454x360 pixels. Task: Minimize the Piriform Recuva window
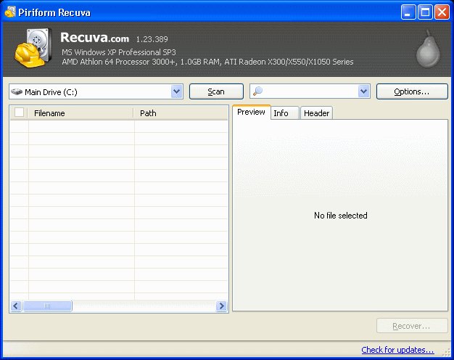[408, 12]
